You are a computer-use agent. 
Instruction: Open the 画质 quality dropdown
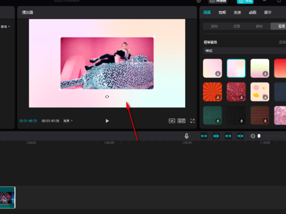[68, 121]
